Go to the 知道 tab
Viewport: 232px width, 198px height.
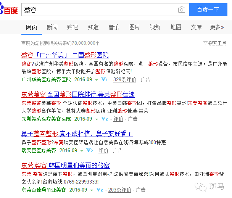93,27
